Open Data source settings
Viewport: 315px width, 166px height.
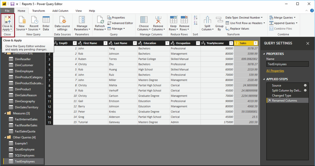click(x=62, y=24)
